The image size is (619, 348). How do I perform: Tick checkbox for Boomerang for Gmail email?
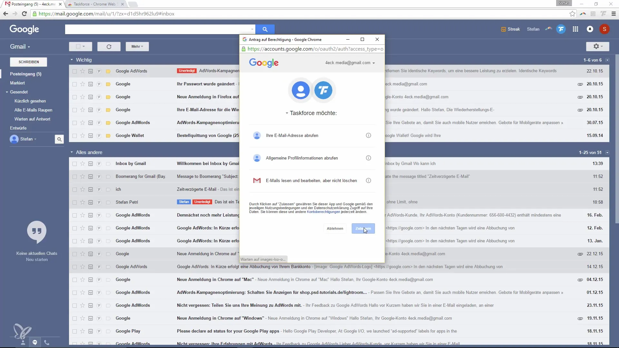(x=74, y=176)
